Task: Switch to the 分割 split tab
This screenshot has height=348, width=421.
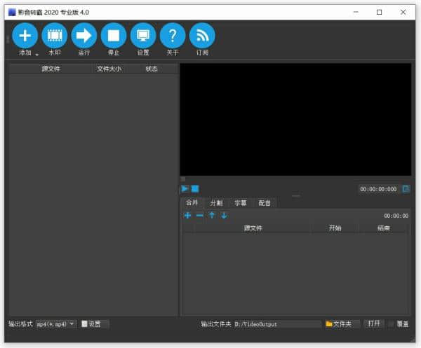Action: (216, 203)
